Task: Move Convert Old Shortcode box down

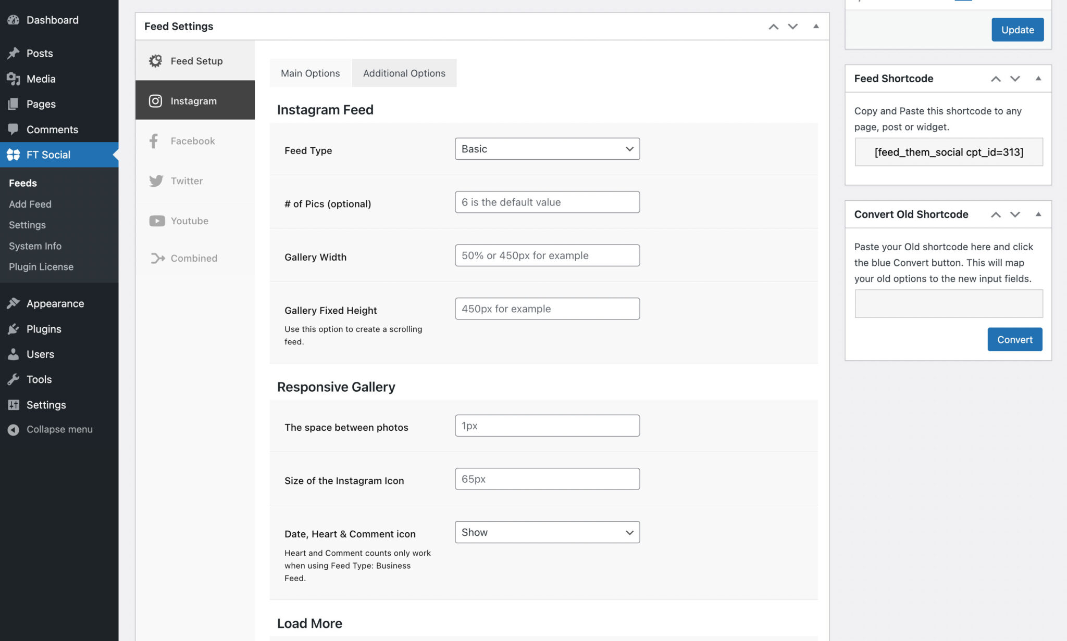Action: (x=1015, y=214)
